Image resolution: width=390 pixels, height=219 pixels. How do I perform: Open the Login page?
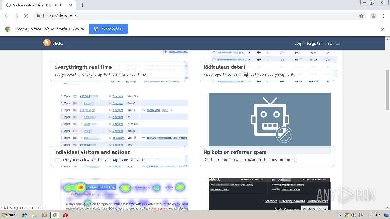299,43
